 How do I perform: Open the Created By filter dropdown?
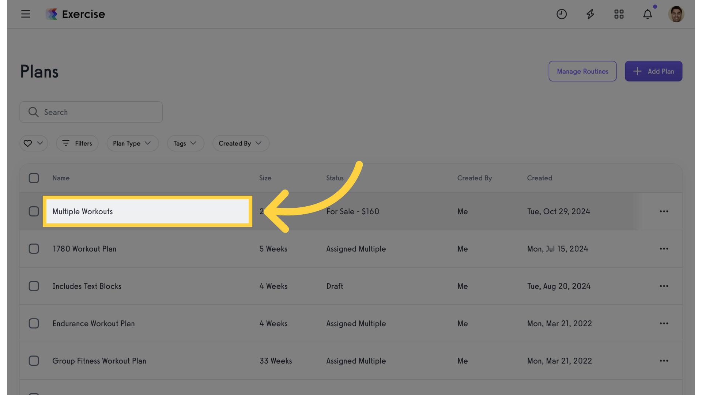[241, 143]
